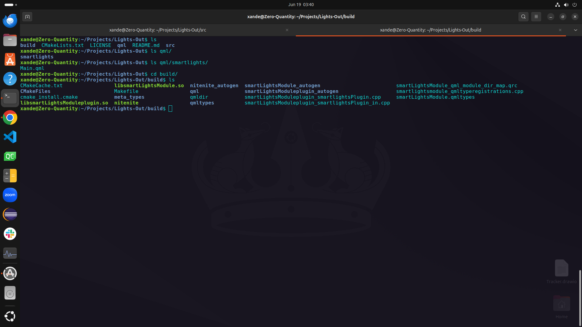Viewport: 582px width, 327px height.
Task: Click the terminal vertical scrollbar
Action: 580,298
